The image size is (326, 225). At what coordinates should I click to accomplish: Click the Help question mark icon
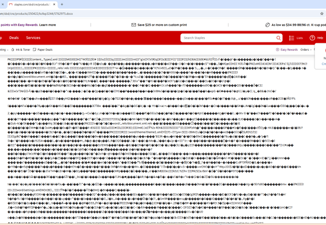point(312,38)
